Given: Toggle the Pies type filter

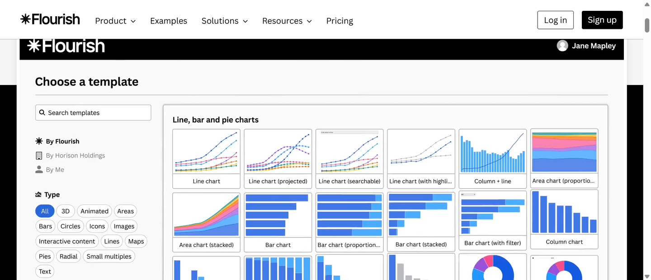Looking at the screenshot, I should click(45, 257).
